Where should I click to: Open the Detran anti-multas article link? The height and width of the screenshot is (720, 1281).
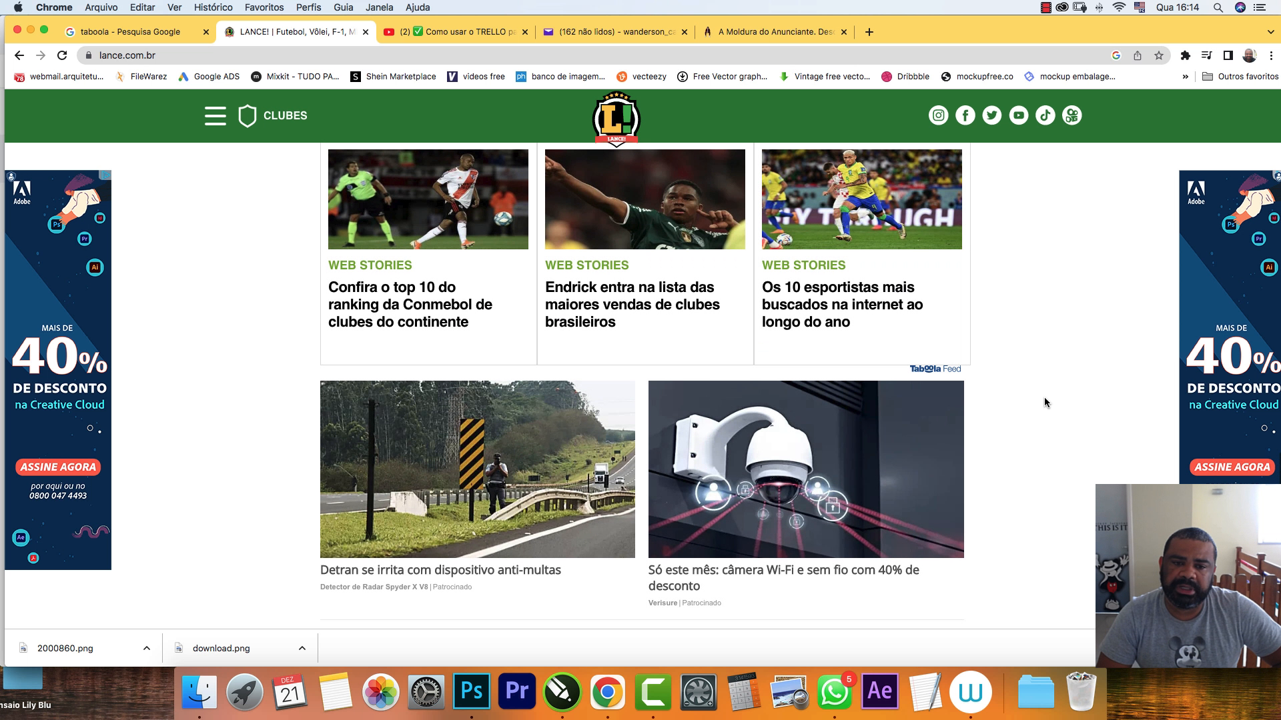pos(440,570)
